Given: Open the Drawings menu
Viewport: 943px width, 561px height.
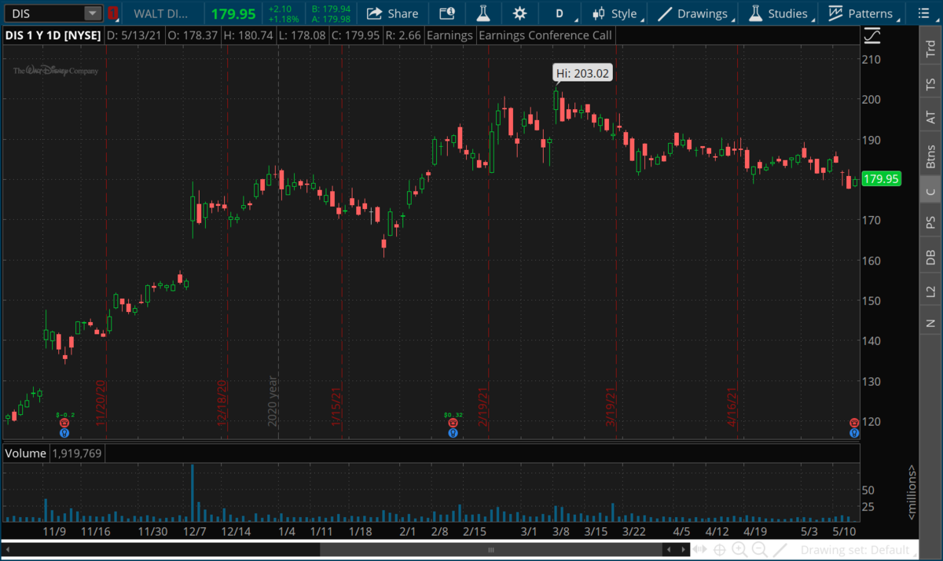Looking at the screenshot, I should [x=695, y=13].
